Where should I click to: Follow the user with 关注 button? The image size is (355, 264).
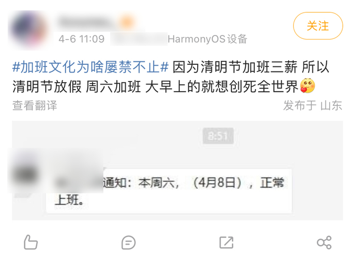[318, 26]
